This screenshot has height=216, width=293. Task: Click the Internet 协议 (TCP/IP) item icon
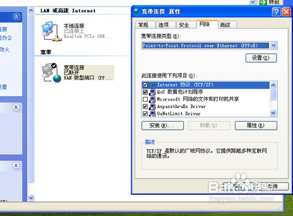(x=152, y=85)
